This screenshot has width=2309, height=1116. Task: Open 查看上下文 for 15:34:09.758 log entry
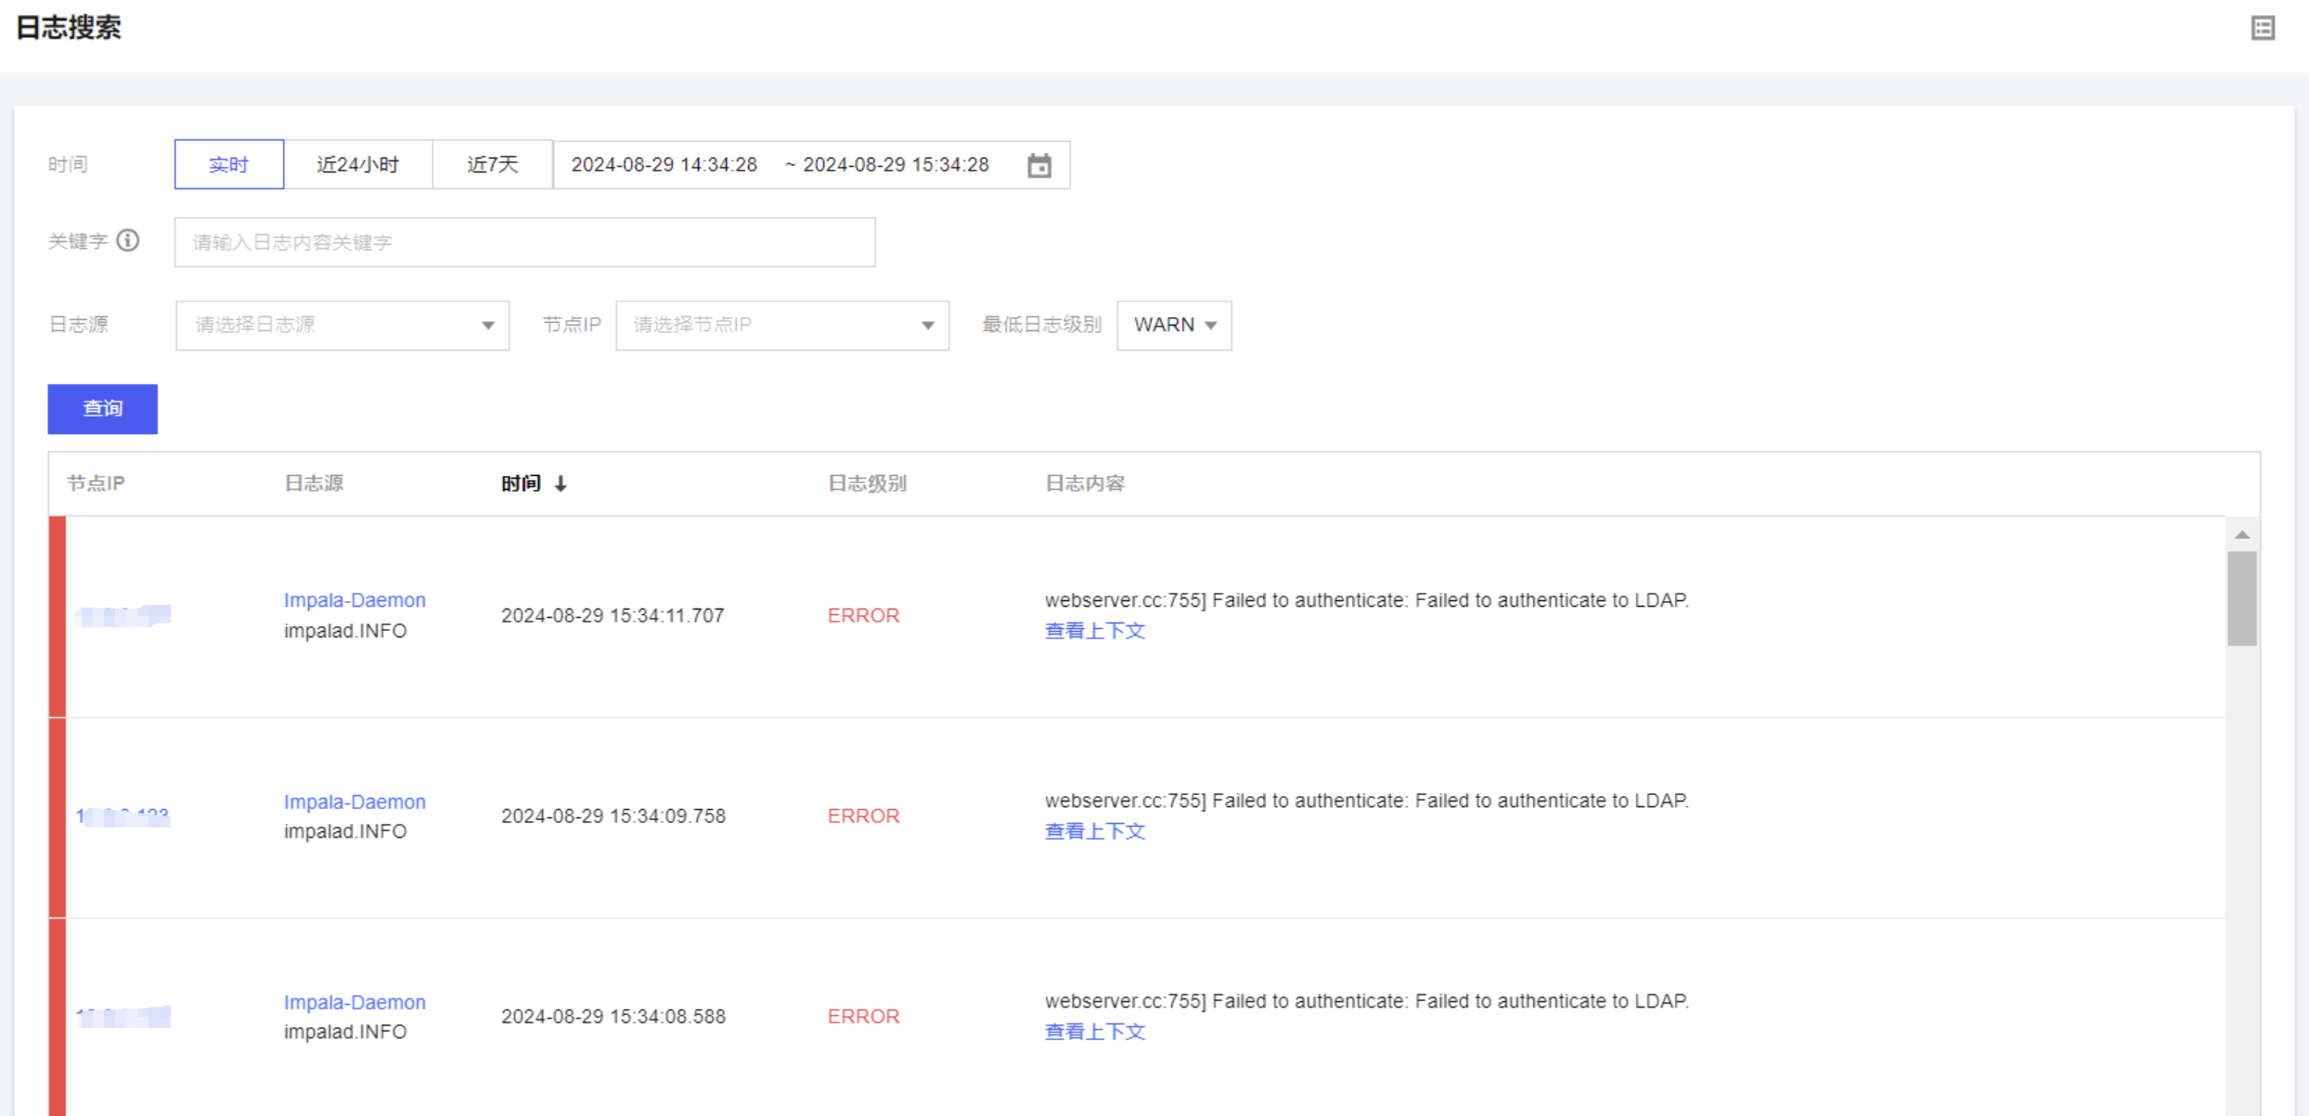point(1094,831)
